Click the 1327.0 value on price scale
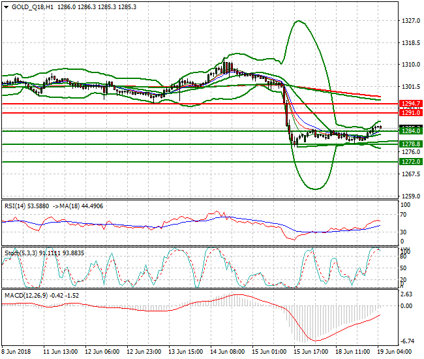This screenshot has height=359, width=424. click(410, 21)
